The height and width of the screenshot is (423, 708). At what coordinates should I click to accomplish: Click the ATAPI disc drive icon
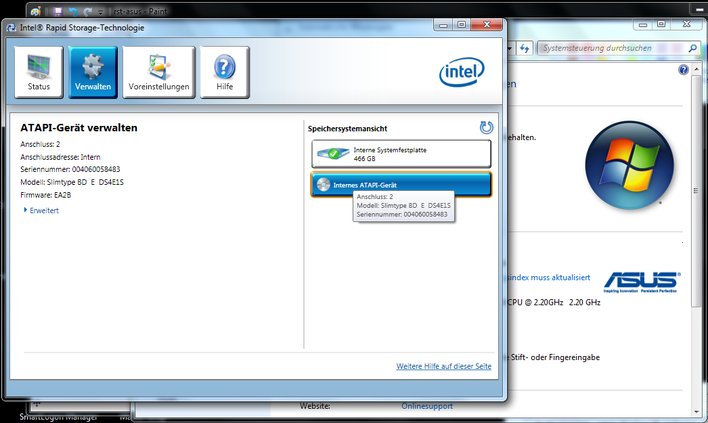[324, 185]
